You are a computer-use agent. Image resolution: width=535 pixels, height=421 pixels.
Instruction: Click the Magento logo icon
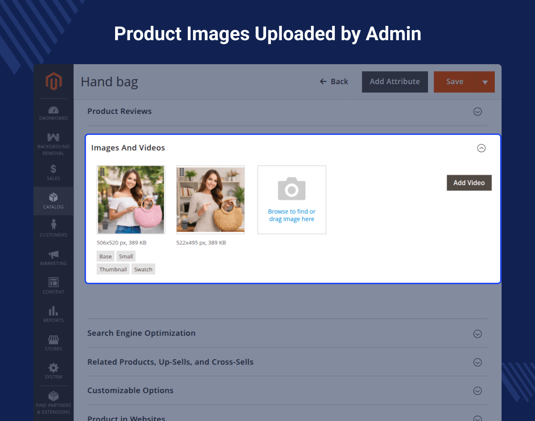click(x=53, y=82)
